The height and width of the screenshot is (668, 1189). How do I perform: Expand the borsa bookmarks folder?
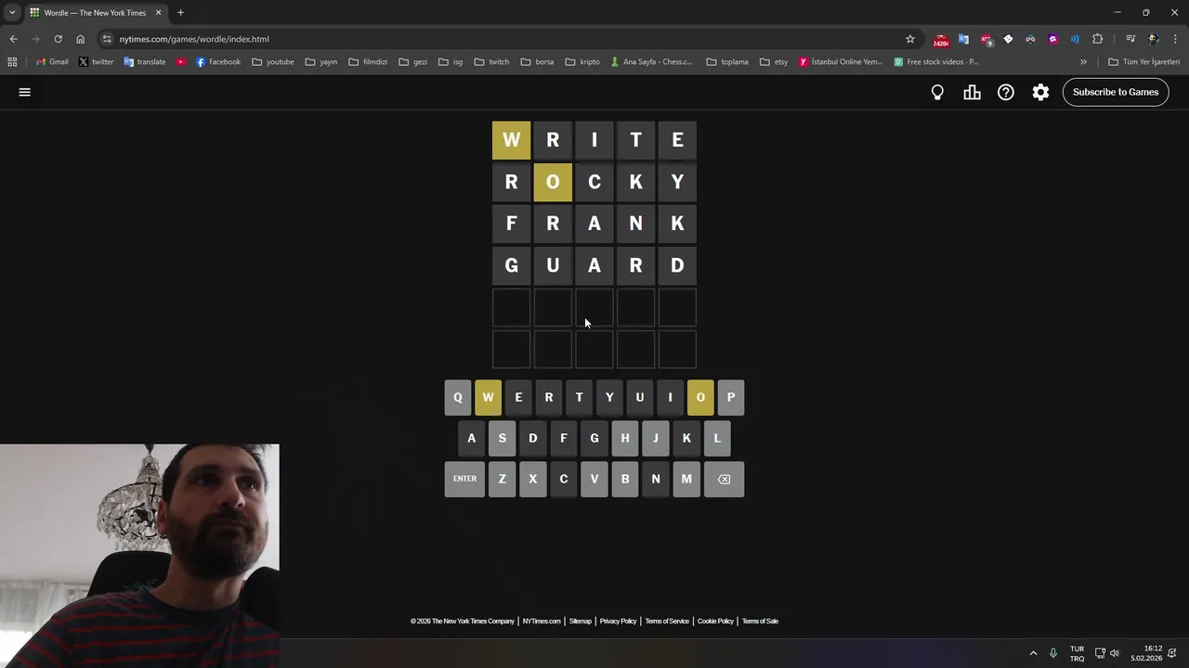[537, 62]
